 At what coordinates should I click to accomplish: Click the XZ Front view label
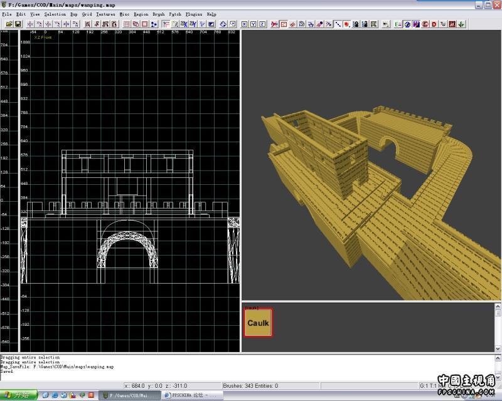coord(43,38)
